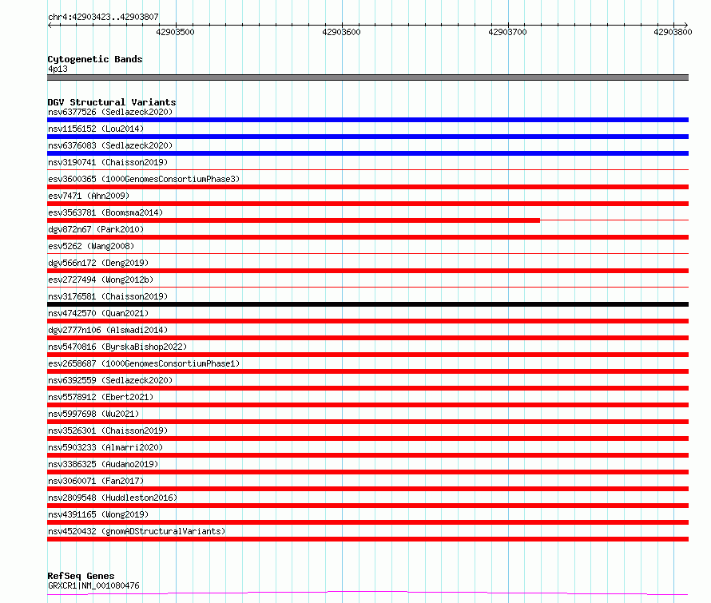
Task: Click ruler position 42903800
Action: [x=673, y=32]
